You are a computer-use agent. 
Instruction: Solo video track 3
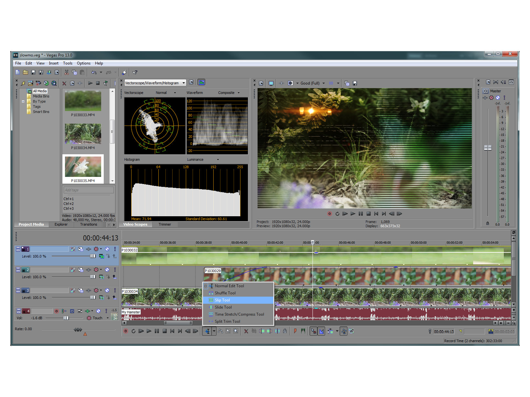[115, 290]
